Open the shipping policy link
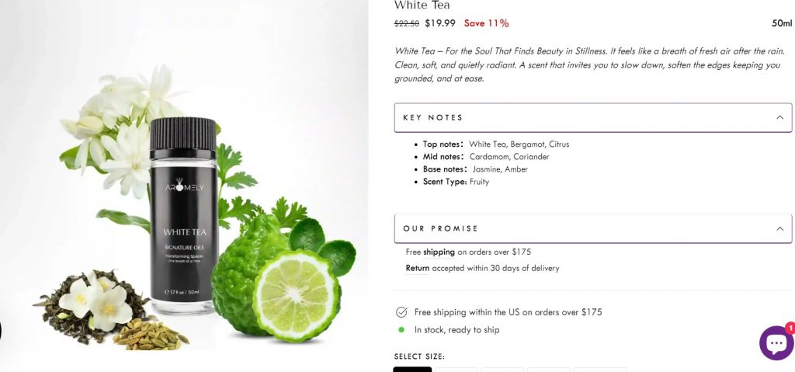Screen dimensions: 795x372 pos(439,252)
